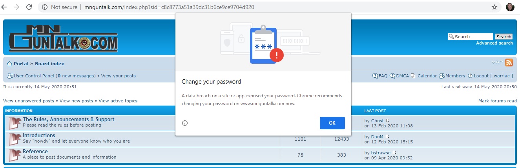520x168 pixels.
Task: Go back using the browser back arrow
Action: (5, 7)
